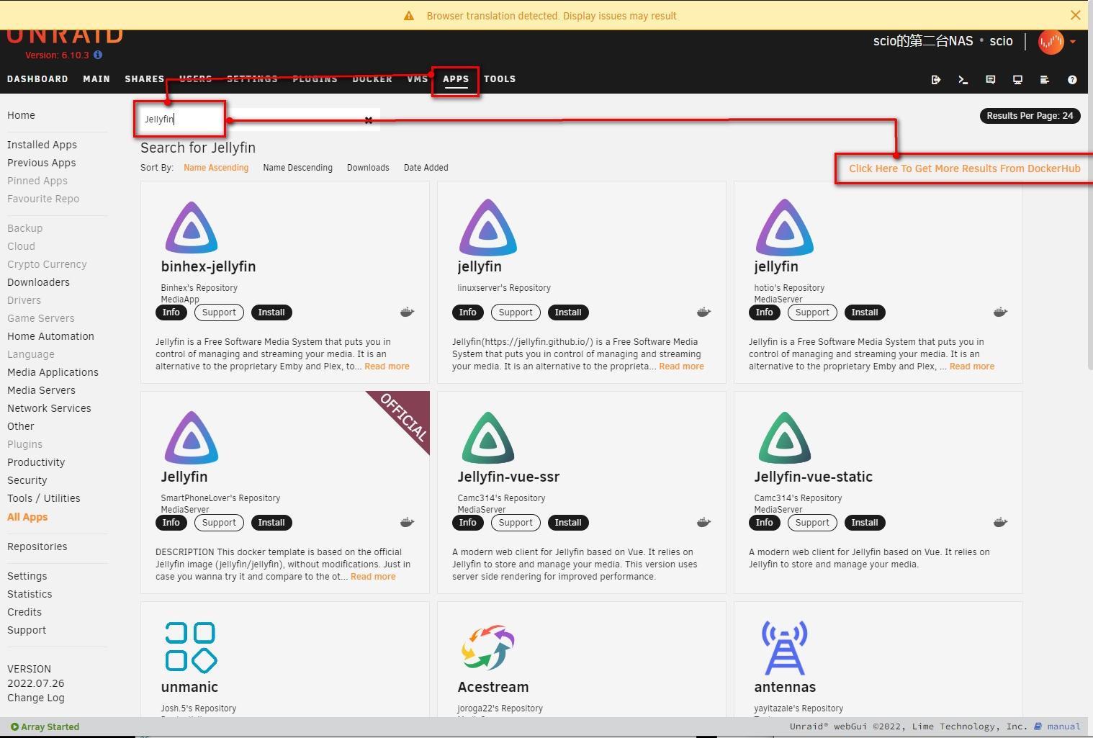The image size is (1093, 738).
Task: Click the unmanic app logo
Action: pyautogui.click(x=191, y=647)
